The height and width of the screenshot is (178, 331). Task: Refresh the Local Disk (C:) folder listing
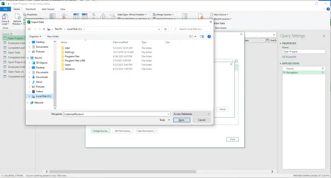coord(165,29)
